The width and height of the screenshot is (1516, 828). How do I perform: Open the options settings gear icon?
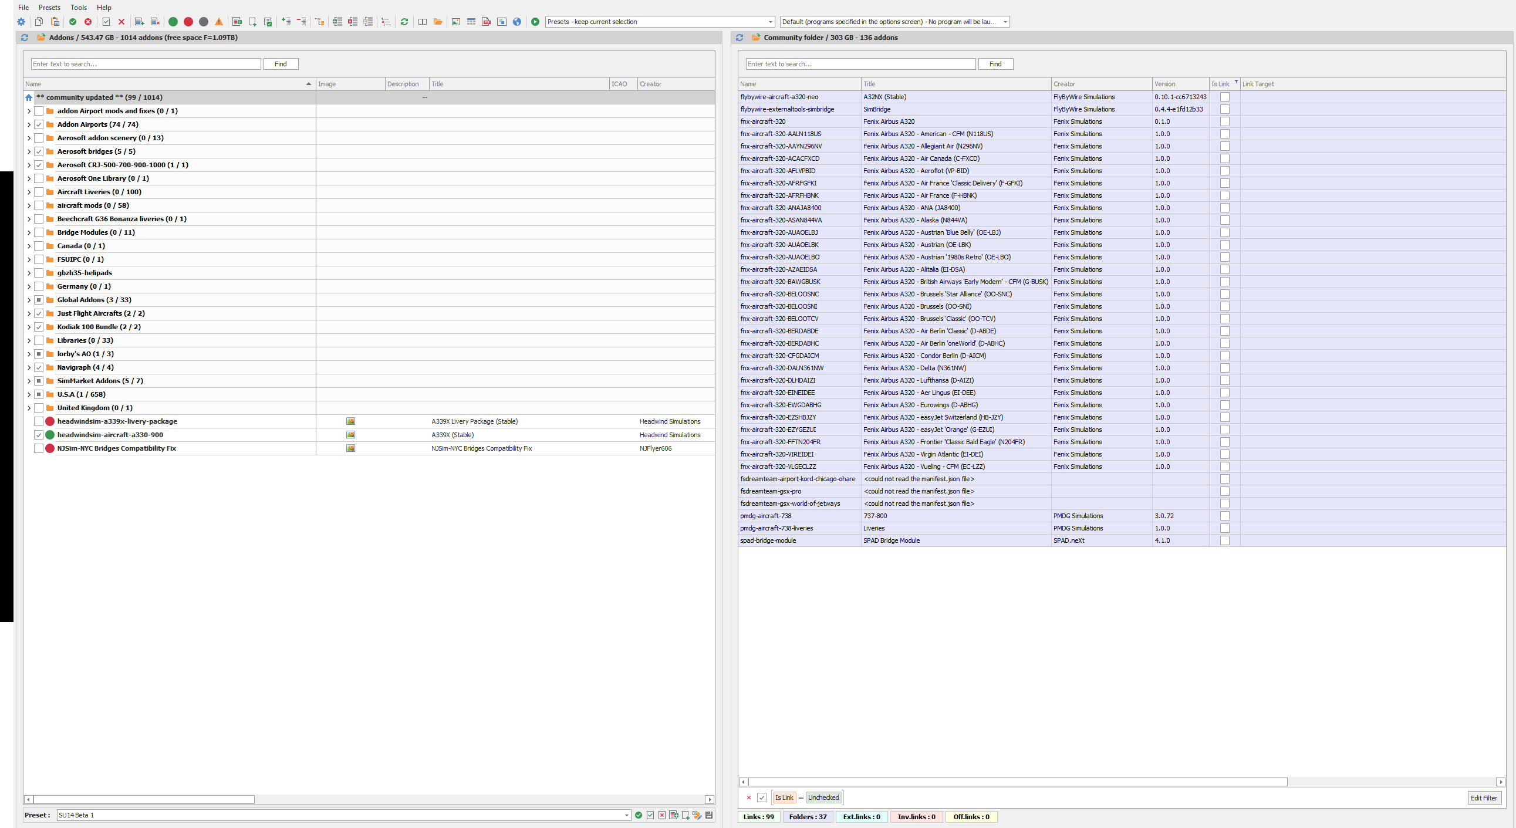(22, 22)
